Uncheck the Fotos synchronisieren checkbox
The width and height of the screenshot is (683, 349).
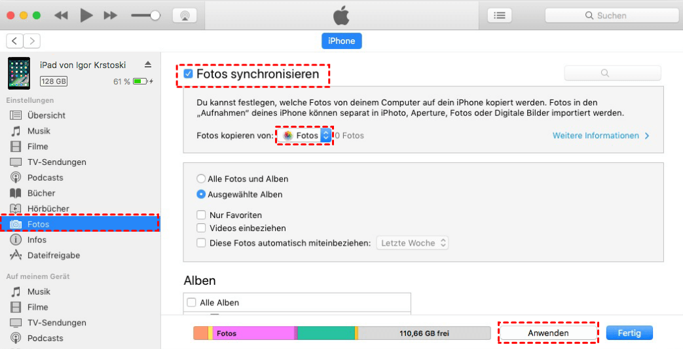click(x=189, y=75)
